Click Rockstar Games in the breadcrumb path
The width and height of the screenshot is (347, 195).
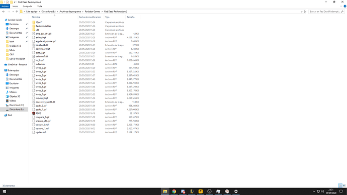point(93,12)
